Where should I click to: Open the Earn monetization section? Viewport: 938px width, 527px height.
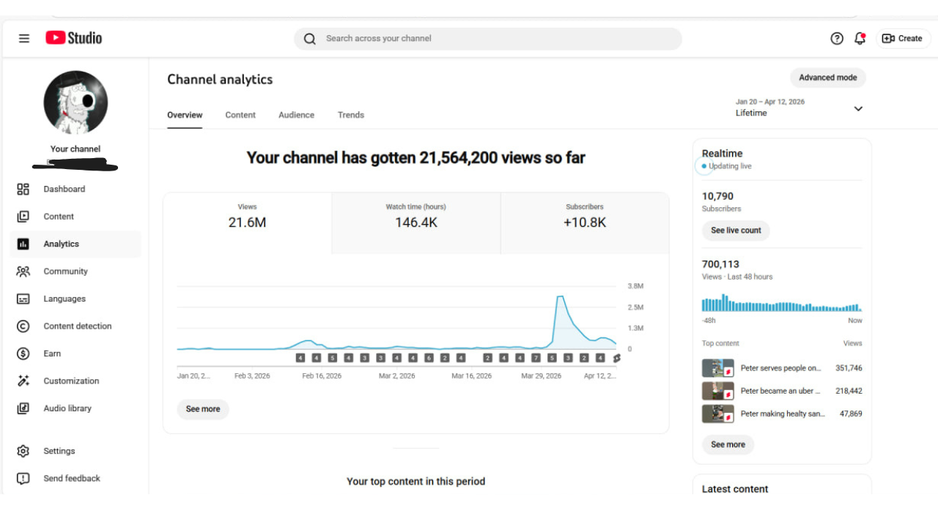[52, 354]
